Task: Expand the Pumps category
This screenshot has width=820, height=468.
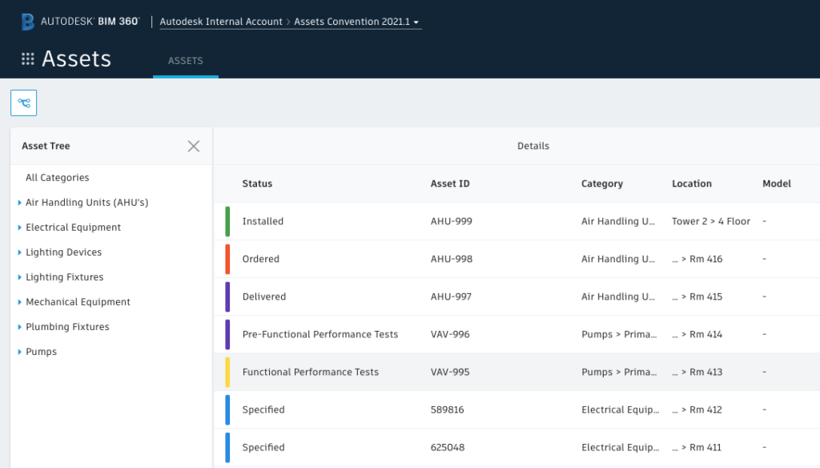Action: click(x=18, y=351)
